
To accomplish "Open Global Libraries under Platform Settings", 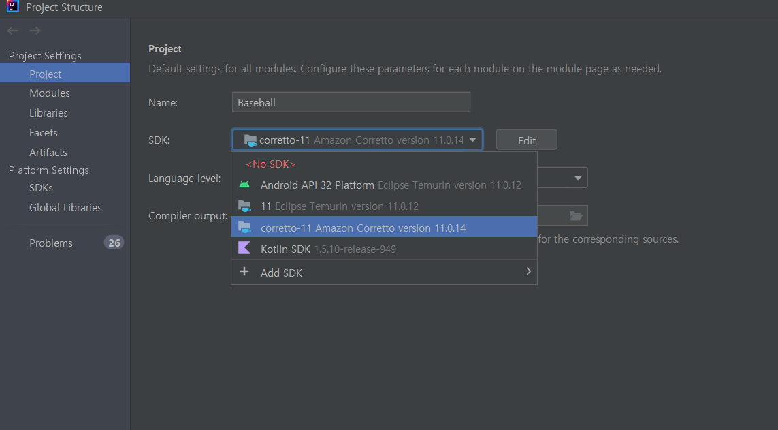I will pos(65,208).
